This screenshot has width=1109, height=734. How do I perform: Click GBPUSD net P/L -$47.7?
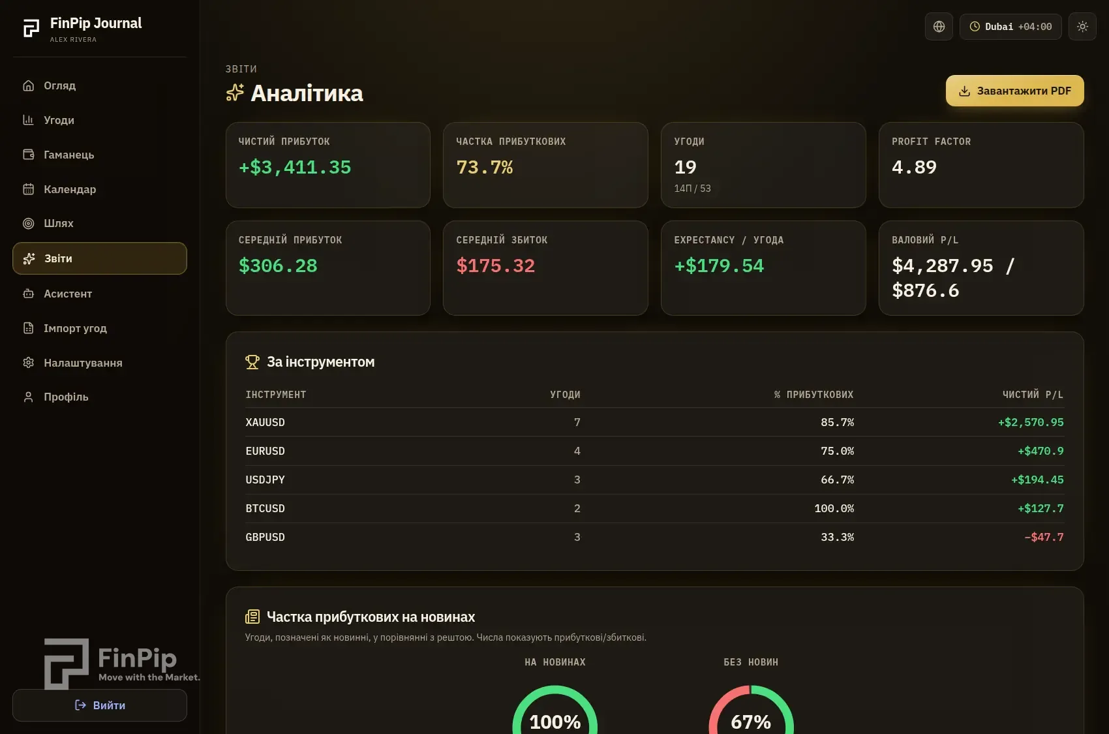1044,537
